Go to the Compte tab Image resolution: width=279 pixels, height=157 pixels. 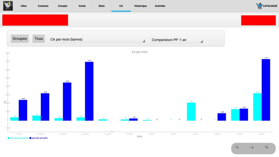[62, 6]
